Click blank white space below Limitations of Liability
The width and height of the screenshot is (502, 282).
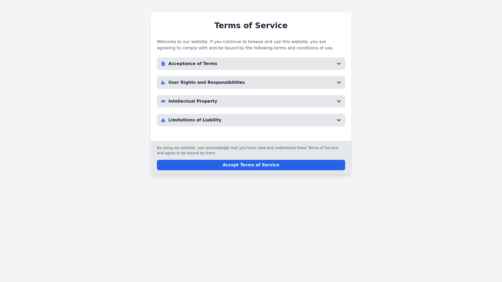click(251, 134)
